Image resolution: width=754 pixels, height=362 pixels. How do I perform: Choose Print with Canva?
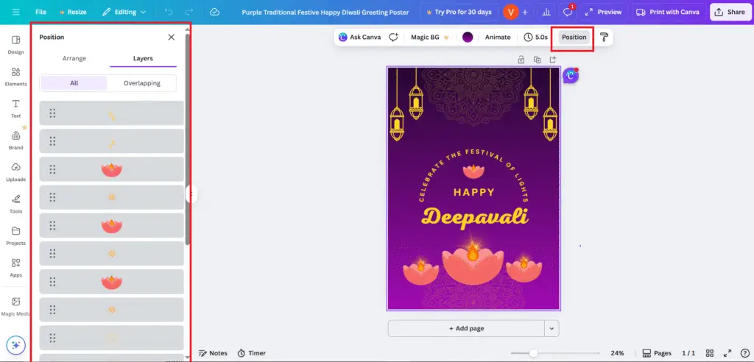click(667, 12)
